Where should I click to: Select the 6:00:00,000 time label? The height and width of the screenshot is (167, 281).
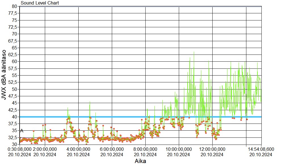[112, 149]
